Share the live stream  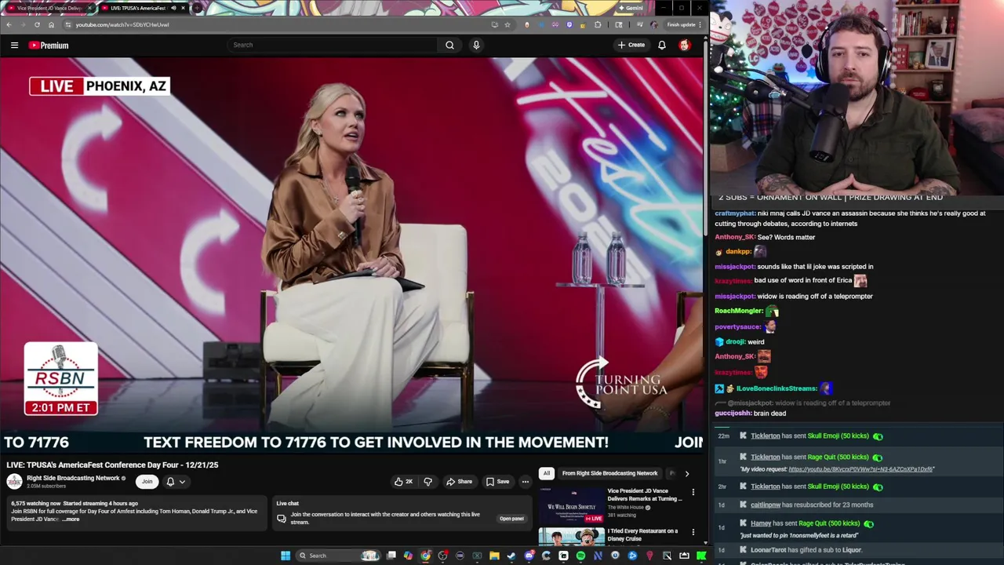point(460,482)
